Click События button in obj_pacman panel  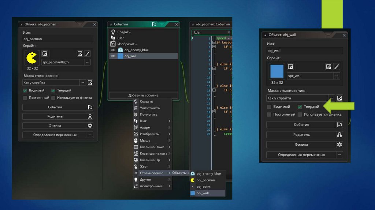[55, 107]
